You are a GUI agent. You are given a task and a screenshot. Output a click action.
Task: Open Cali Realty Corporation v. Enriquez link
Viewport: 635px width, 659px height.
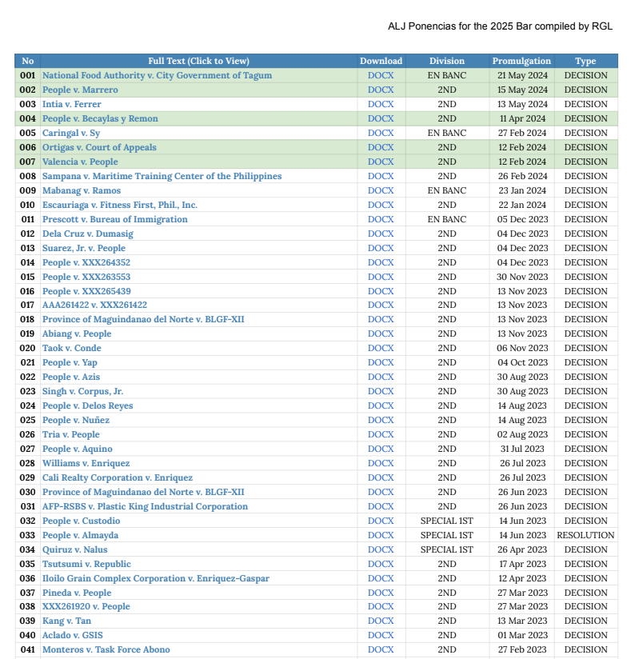pyautogui.click(x=118, y=478)
